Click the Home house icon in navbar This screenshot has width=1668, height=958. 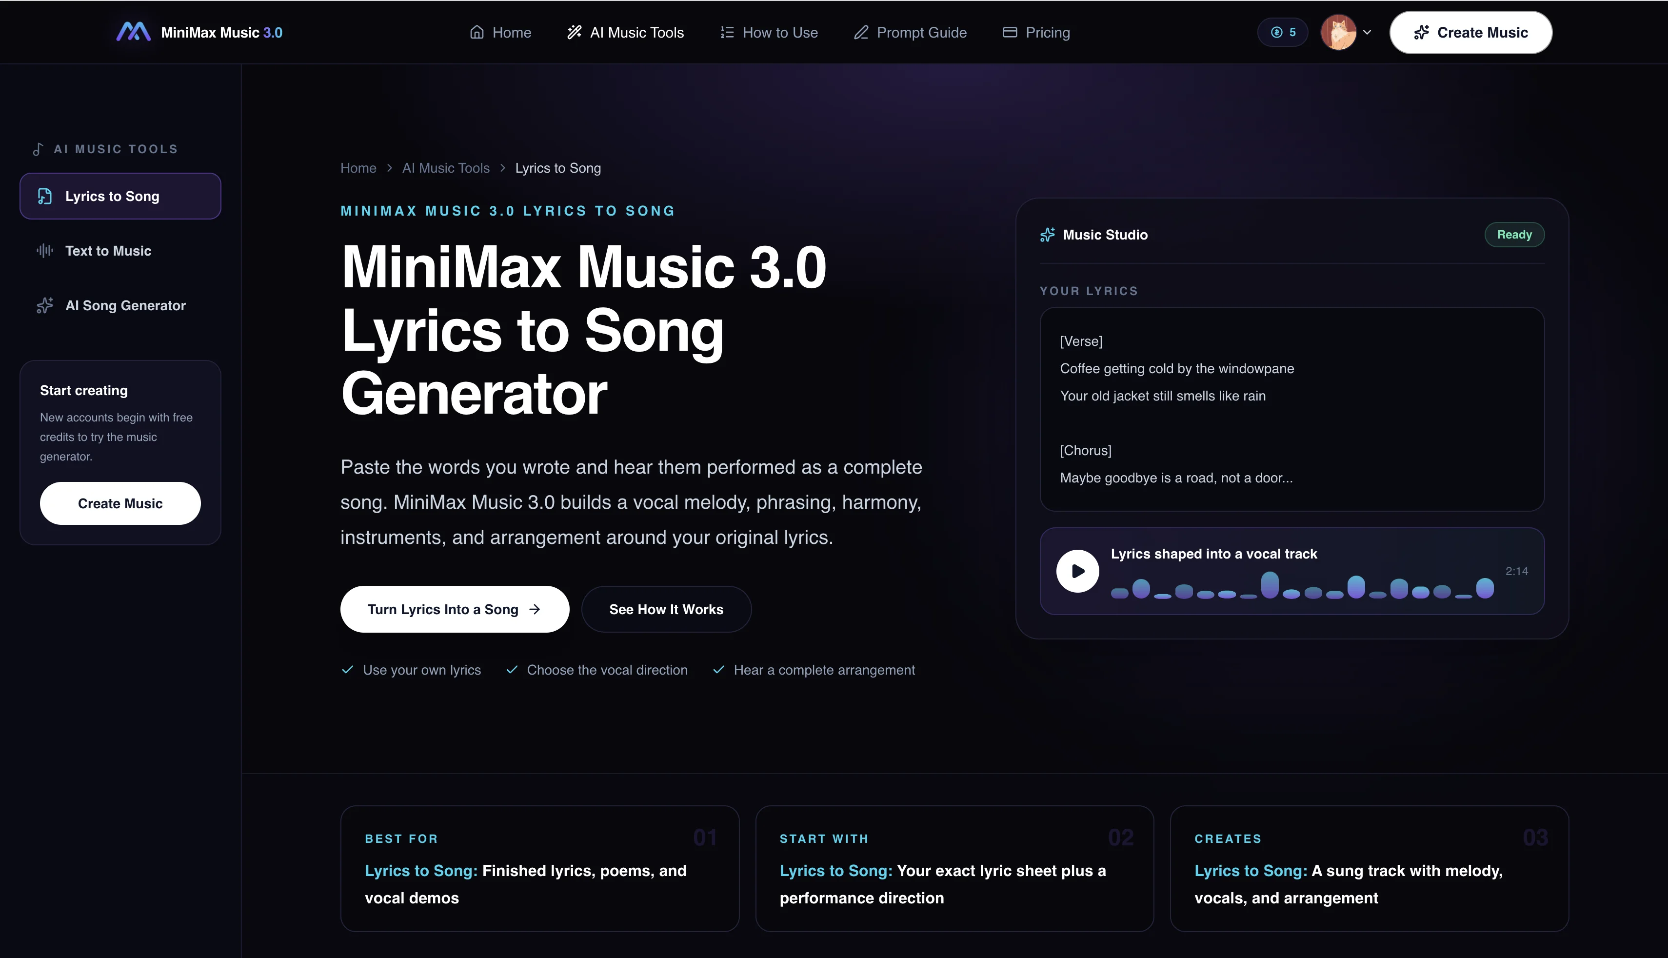pyautogui.click(x=477, y=32)
